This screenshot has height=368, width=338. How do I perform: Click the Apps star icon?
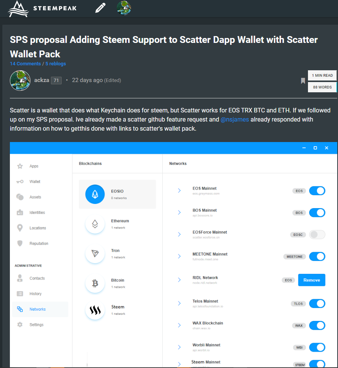(20, 166)
